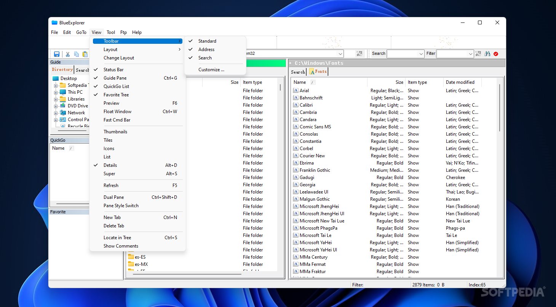Select the checked Details view mode
Image resolution: width=556 pixels, height=307 pixels.
(137, 165)
